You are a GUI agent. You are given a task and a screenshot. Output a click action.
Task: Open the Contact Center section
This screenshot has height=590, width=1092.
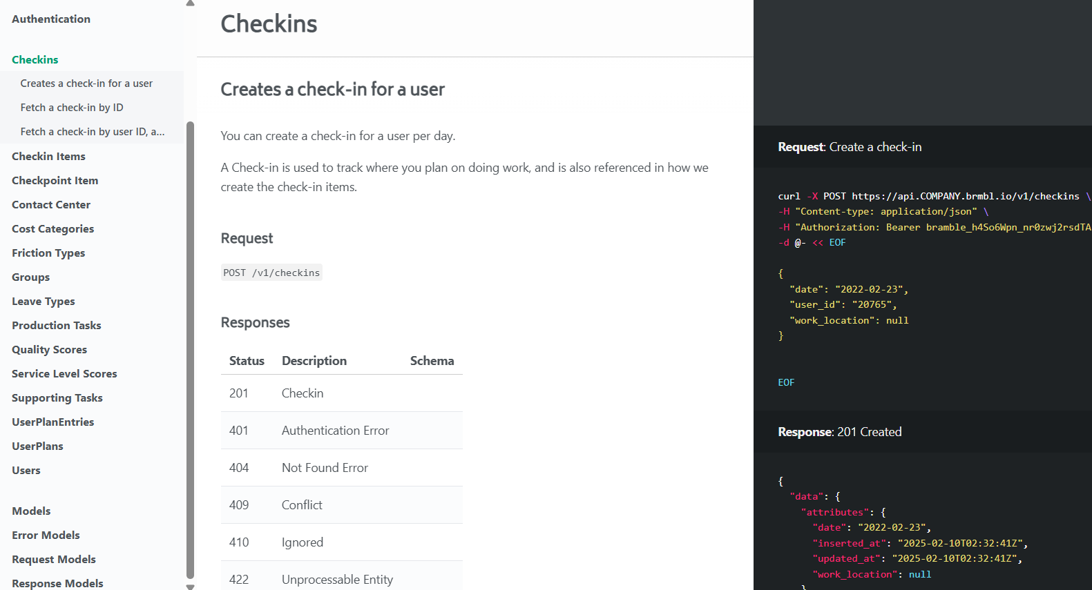pos(51,205)
